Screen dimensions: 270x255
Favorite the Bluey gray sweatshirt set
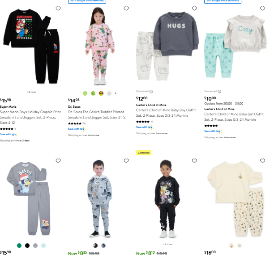click(x=58, y=161)
